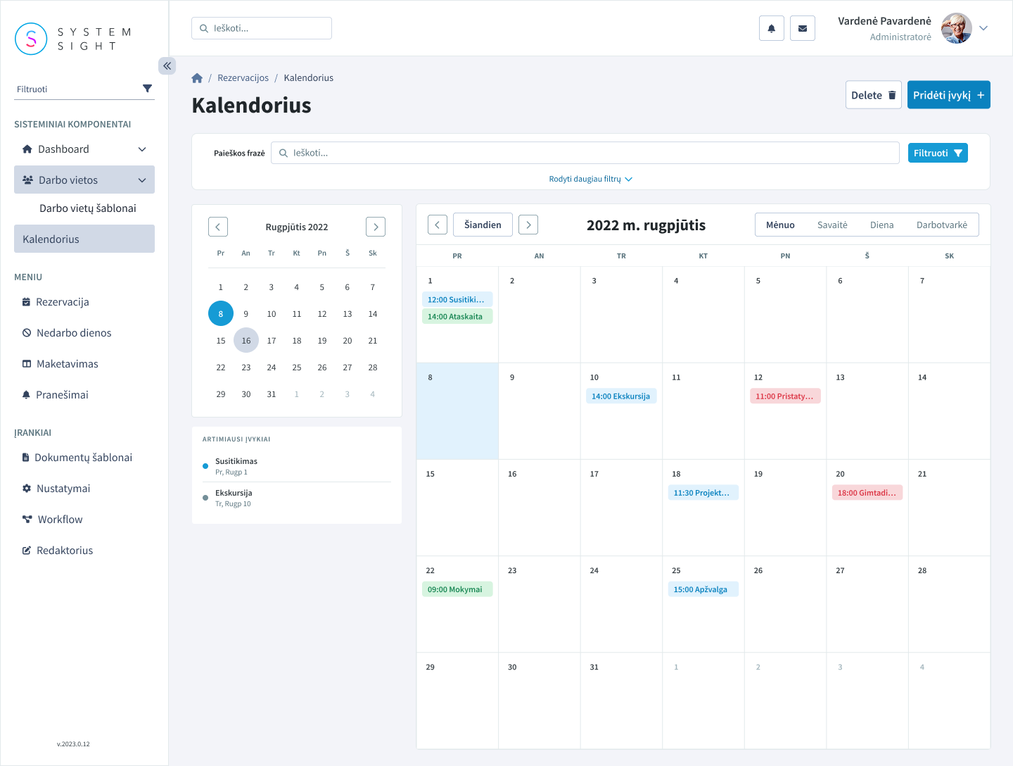Open the 09:00 Mokymai event

(x=457, y=589)
